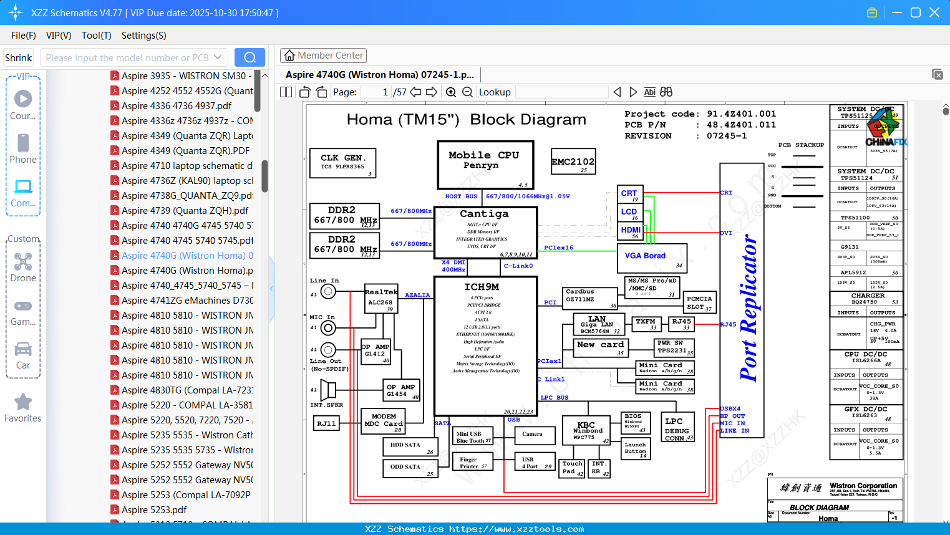The image size is (950, 535).
Task: Find next lookup match triangle
Action: click(x=633, y=92)
